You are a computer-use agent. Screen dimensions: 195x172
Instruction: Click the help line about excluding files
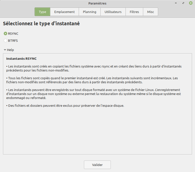click(65, 105)
